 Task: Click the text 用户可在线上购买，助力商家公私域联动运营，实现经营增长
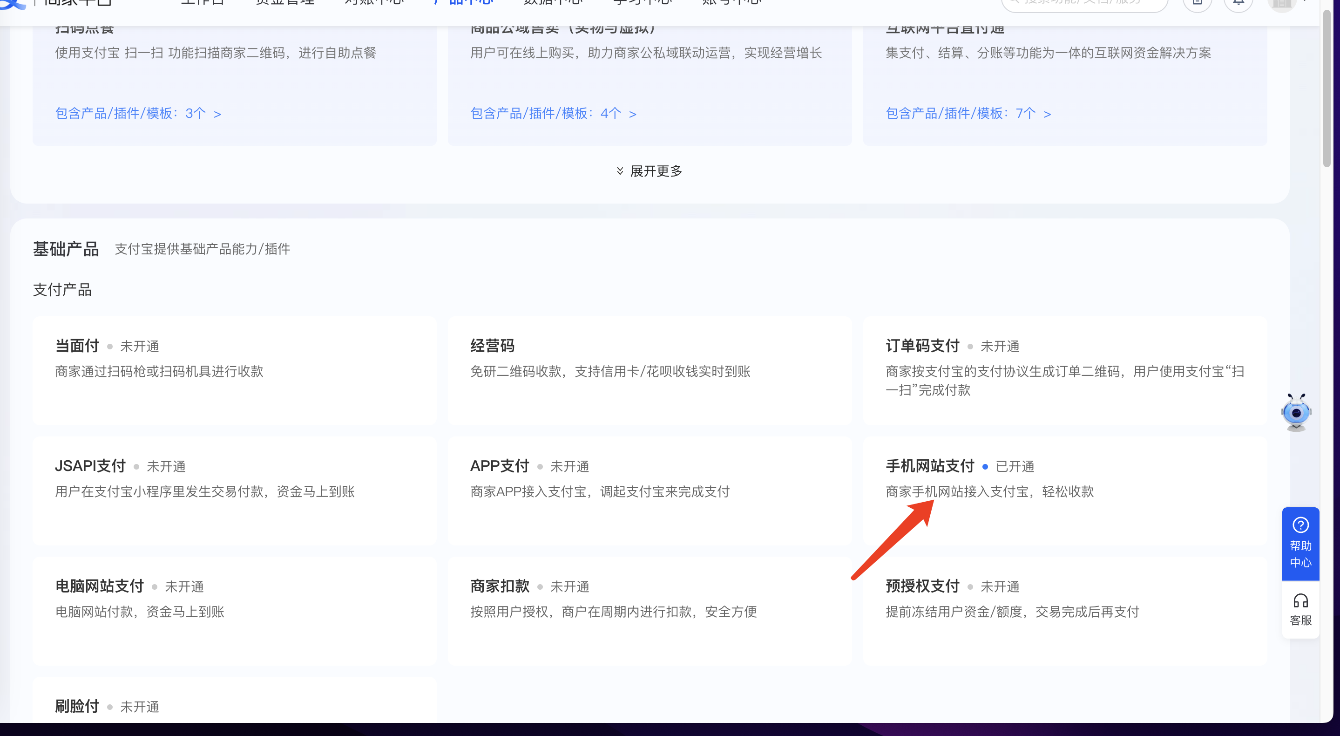(646, 53)
